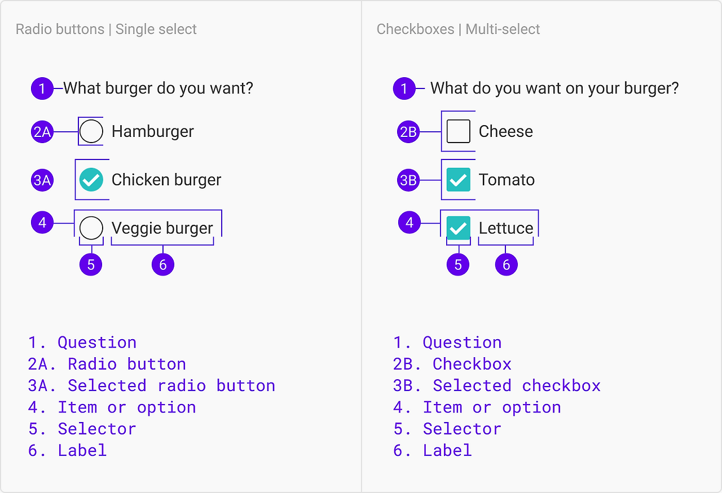Click the 'Checkboxes | Multi-select' heading

(458, 29)
